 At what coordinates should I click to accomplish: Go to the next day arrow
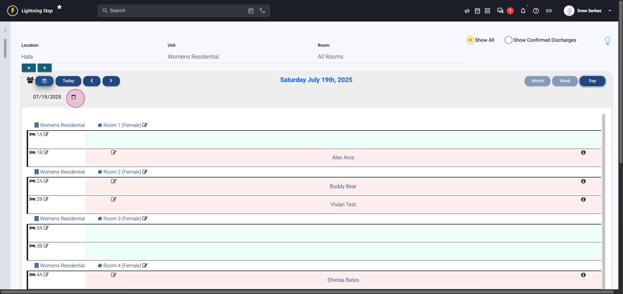coord(111,81)
